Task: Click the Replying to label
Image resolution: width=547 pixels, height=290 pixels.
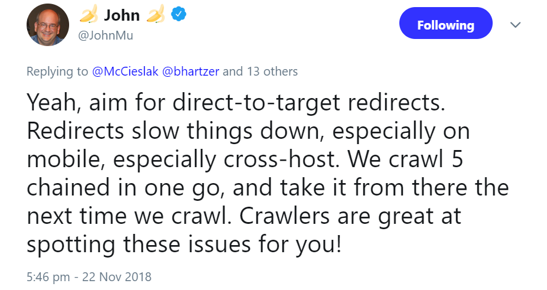Action: pos(57,72)
